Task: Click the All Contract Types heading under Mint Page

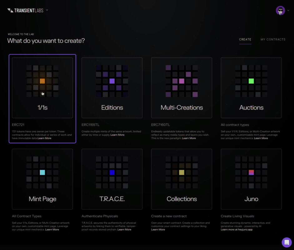Action: [27, 216]
